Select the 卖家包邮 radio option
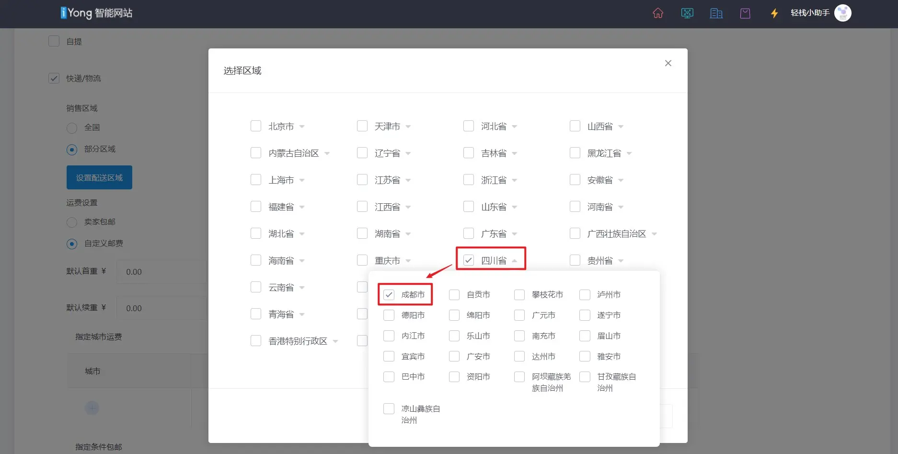Image resolution: width=898 pixels, height=454 pixels. (72, 222)
